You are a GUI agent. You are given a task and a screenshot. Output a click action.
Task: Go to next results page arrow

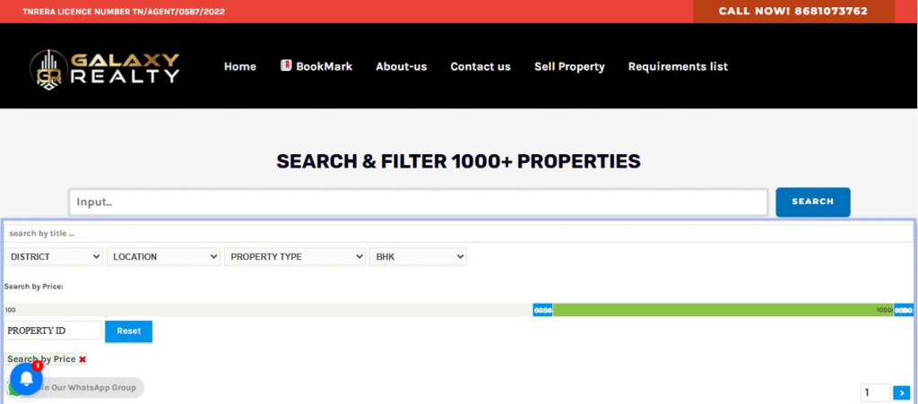(x=902, y=393)
